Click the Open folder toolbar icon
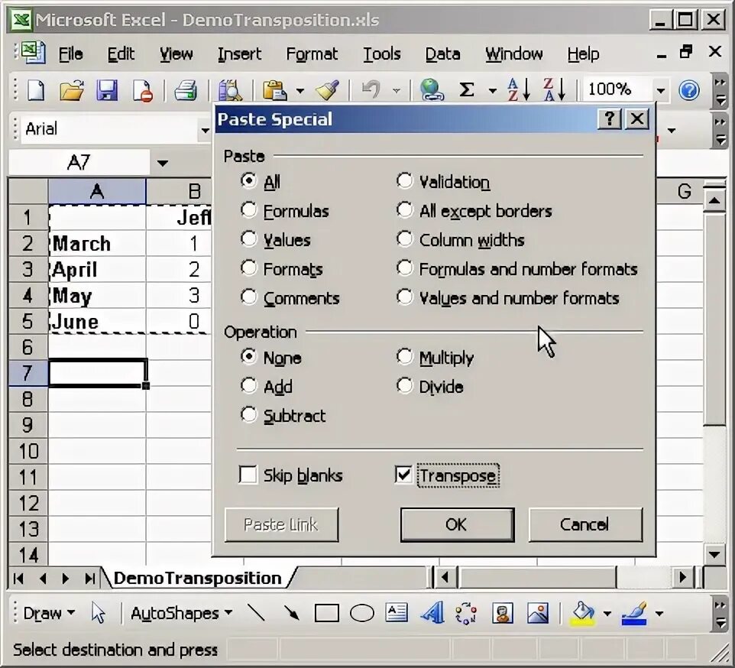 pyautogui.click(x=71, y=89)
